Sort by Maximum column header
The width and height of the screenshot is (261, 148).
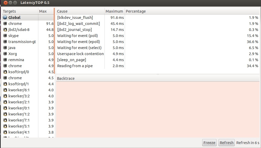tap(114, 11)
